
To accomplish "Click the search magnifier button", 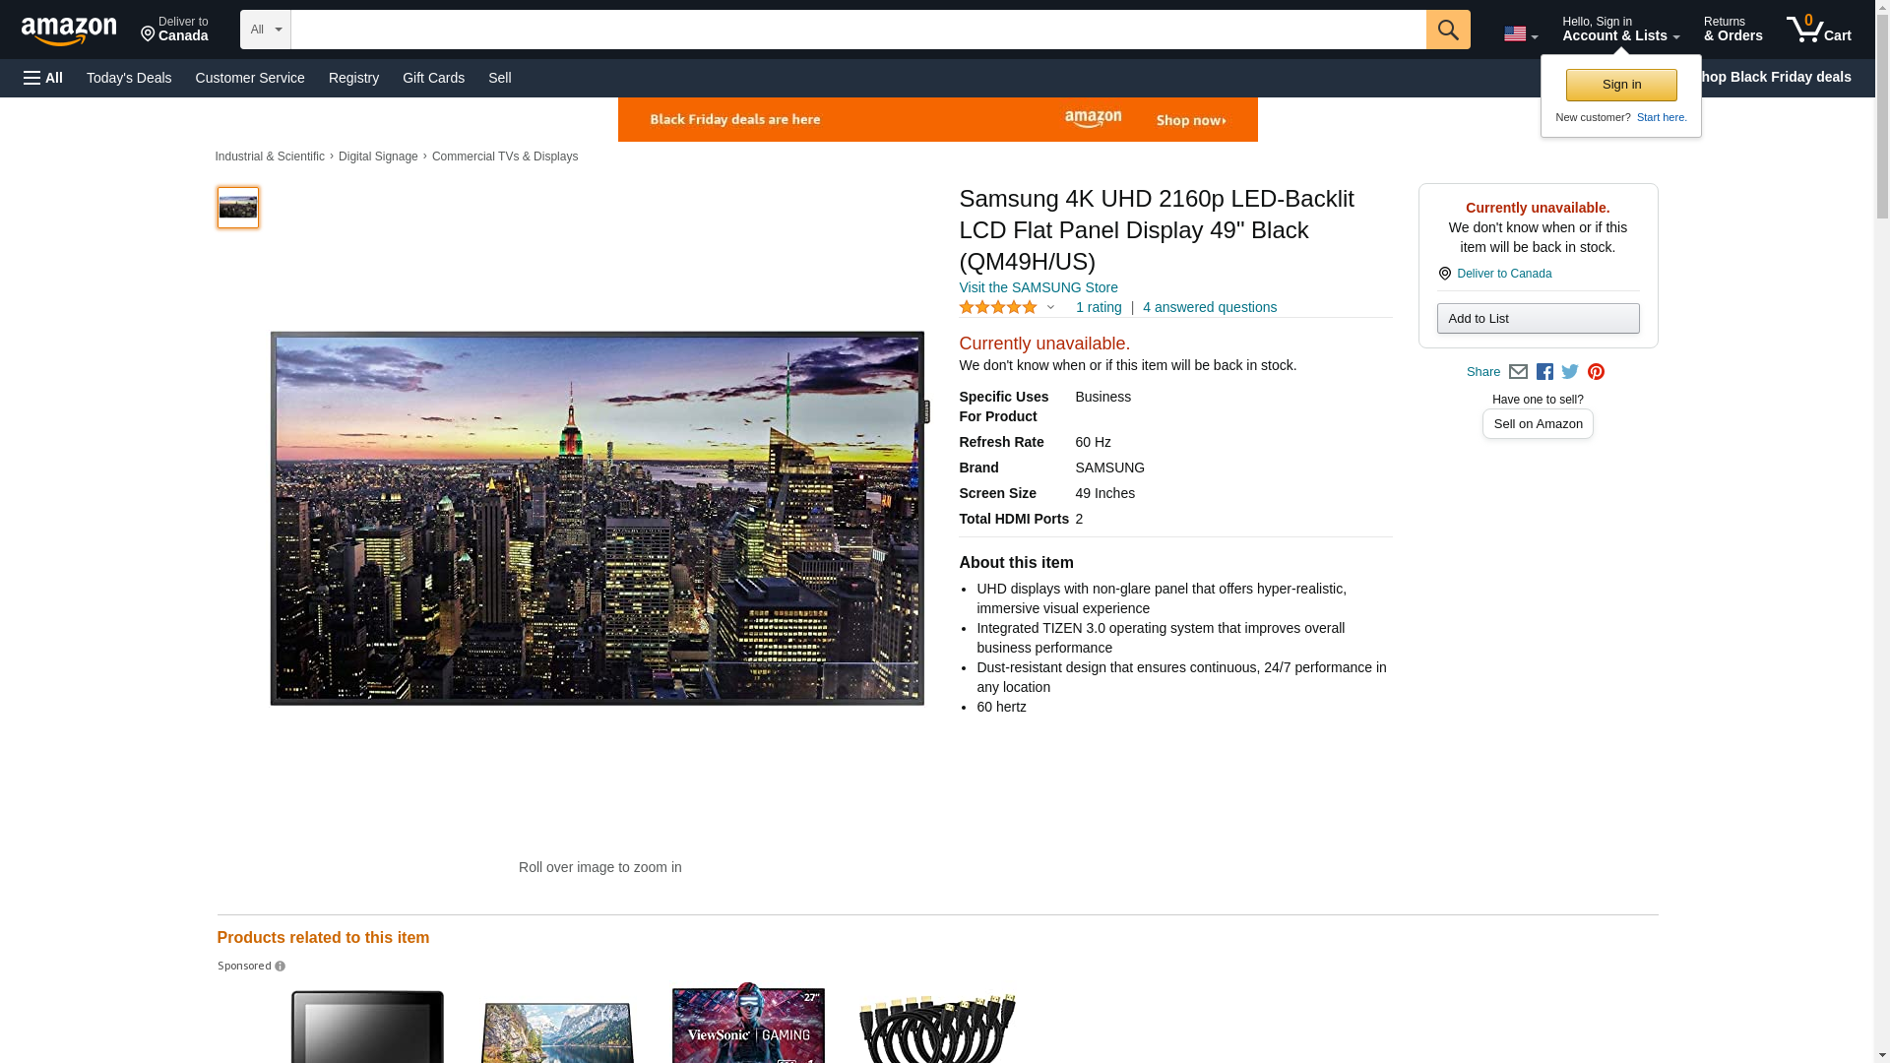I will click(1447, 30).
